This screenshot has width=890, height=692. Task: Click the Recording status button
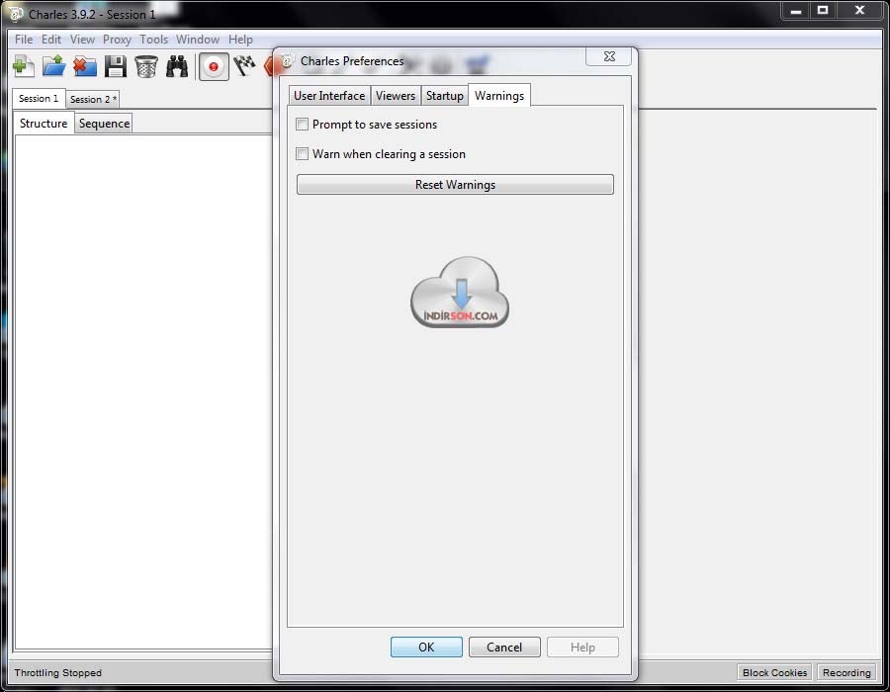846,672
